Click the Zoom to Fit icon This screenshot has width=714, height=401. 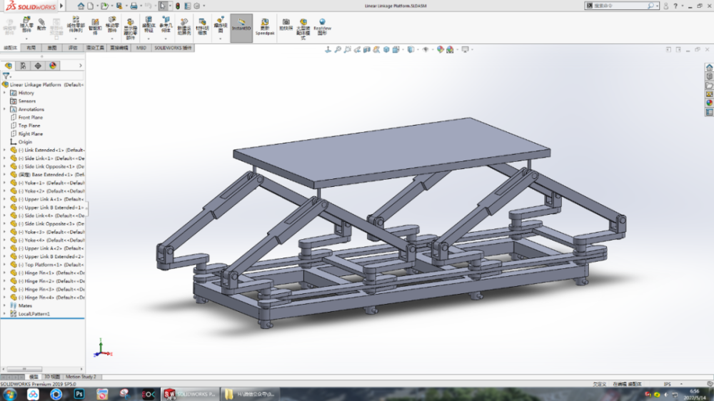[x=338, y=49]
